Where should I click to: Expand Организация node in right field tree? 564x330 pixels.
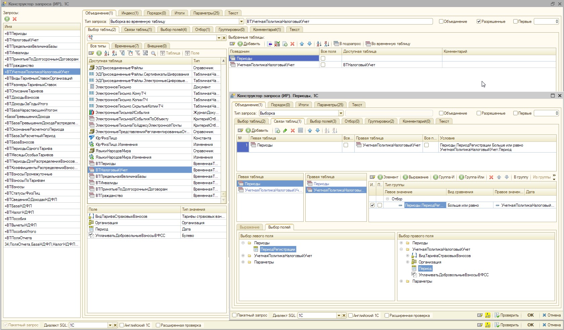[407, 262]
